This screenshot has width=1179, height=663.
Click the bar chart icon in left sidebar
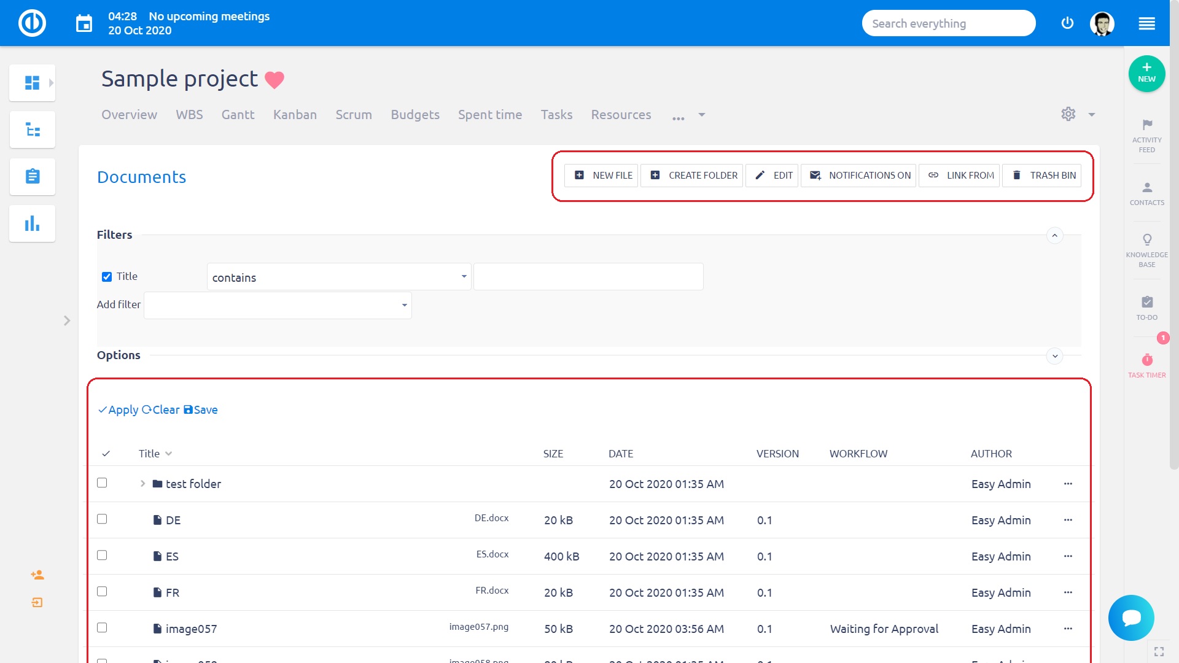click(x=33, y=224)
